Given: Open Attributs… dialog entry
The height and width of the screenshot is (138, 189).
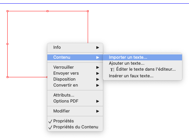Looking at the screenshot, I should point(75,95).
